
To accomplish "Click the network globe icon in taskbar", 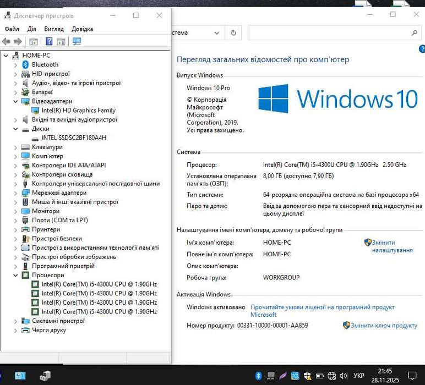I will [x=332, y=376].
